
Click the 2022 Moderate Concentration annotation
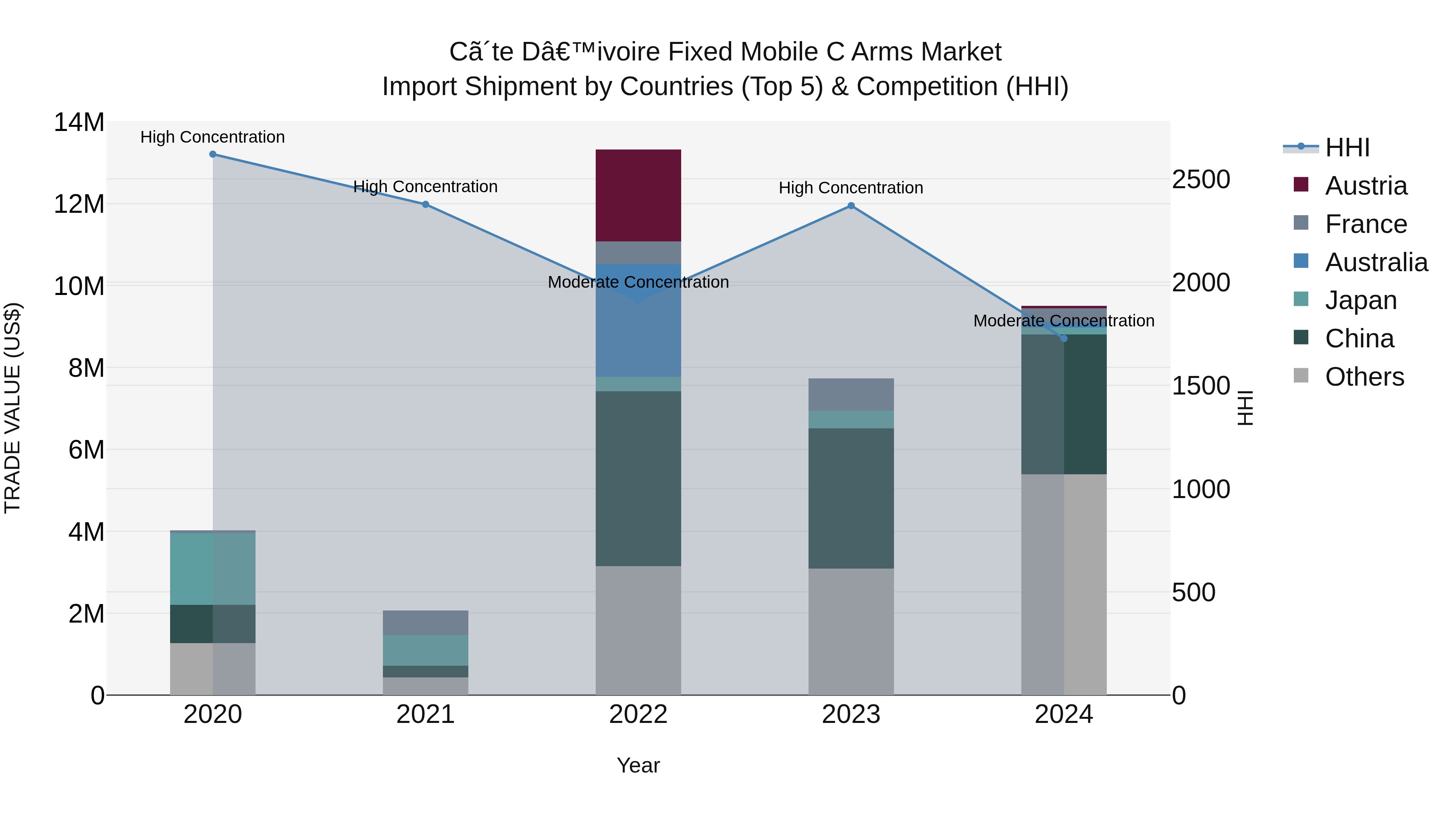[638, 282]
